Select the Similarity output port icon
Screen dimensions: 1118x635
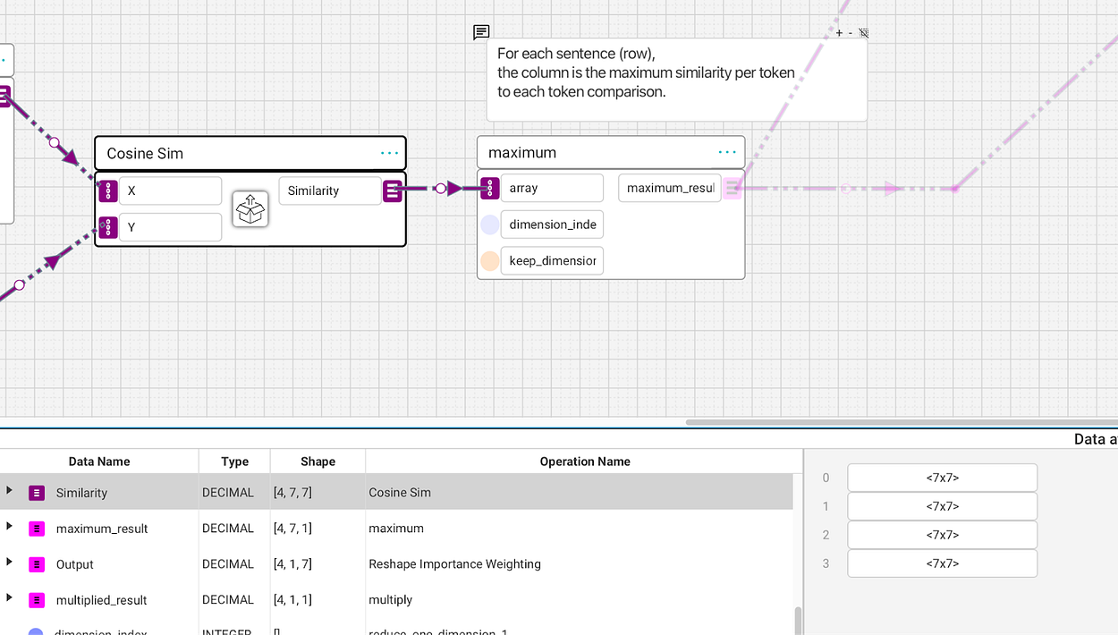pyautogui.click(x=392, y=190)
